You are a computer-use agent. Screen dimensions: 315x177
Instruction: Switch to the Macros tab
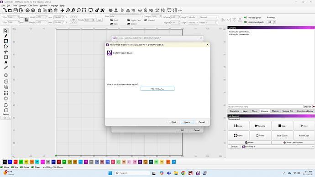pyautogui.click(x=275, y=111)
